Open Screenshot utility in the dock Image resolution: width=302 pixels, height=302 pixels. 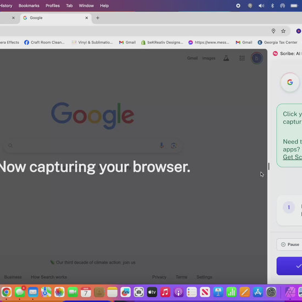pyautogui.click(x=139, y=292)
